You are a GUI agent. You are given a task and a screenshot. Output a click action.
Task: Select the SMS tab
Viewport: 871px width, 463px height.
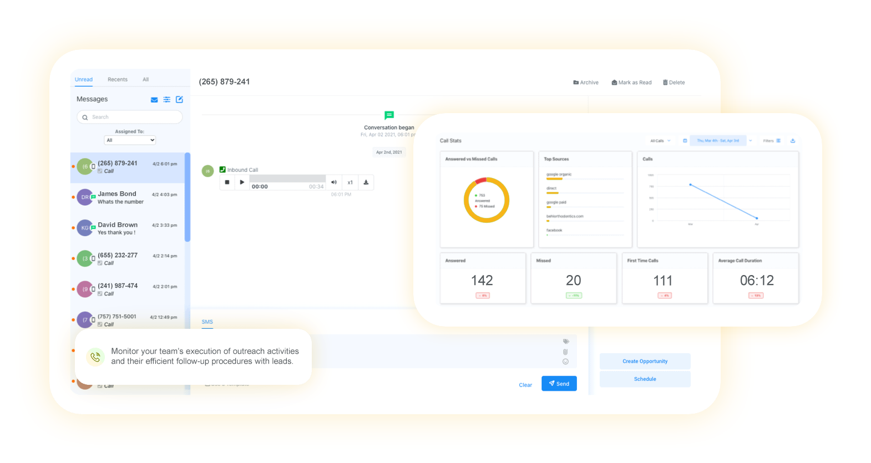coord(207,322)
